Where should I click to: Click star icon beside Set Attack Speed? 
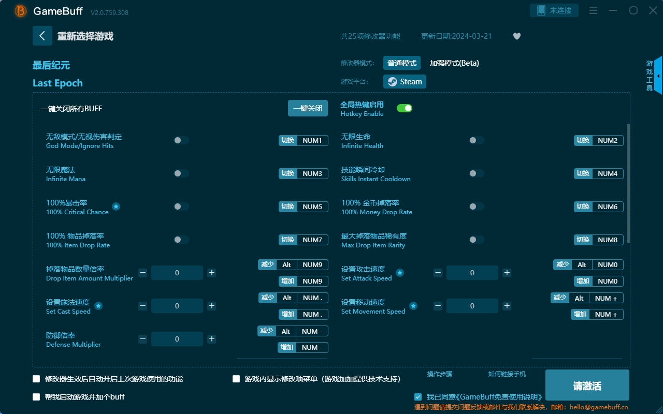pyautogui.click(x=400, y=273)
